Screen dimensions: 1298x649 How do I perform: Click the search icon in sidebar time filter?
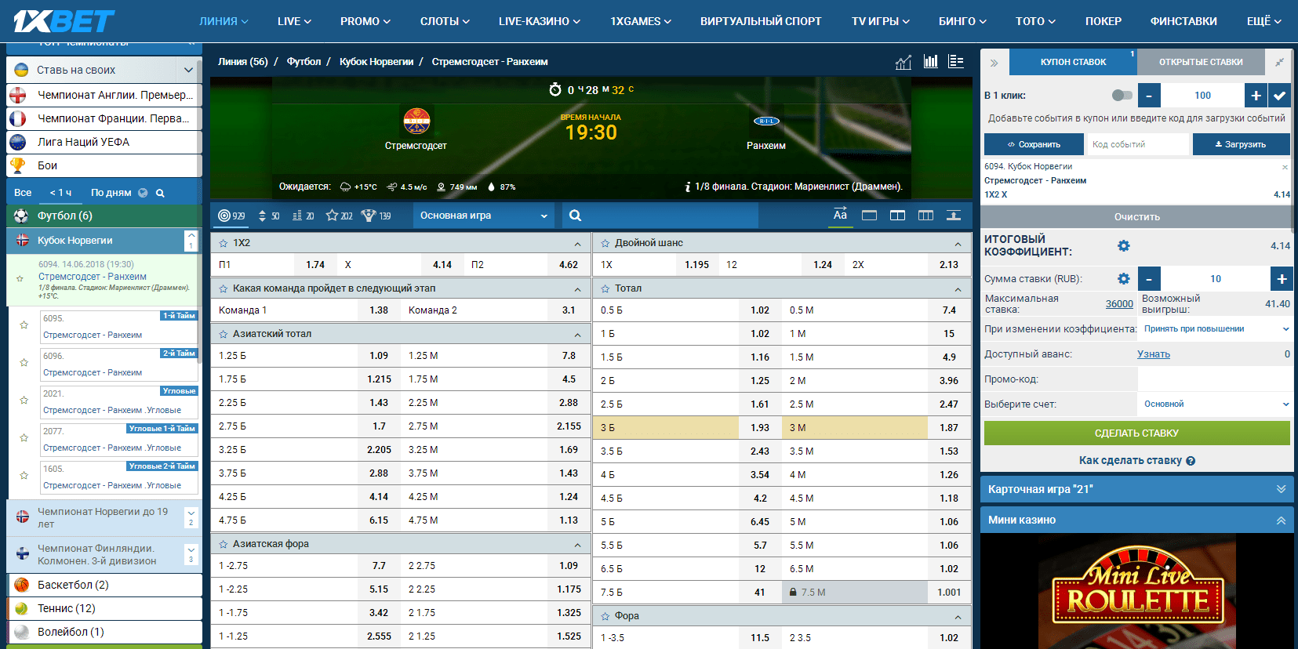pos(160,193)
